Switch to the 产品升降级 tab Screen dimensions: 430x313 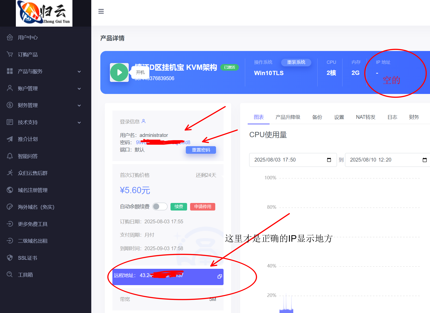288,117
